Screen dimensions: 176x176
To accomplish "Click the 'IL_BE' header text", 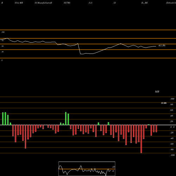I will click(145, 3).
